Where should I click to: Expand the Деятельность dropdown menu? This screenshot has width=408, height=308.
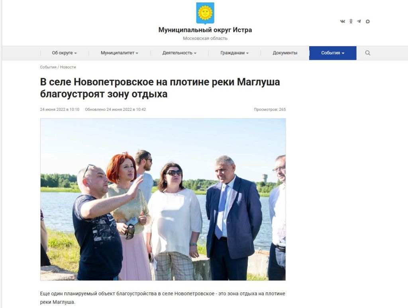179,53
